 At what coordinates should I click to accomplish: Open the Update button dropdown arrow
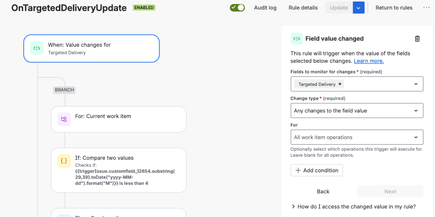pos(359,8)
